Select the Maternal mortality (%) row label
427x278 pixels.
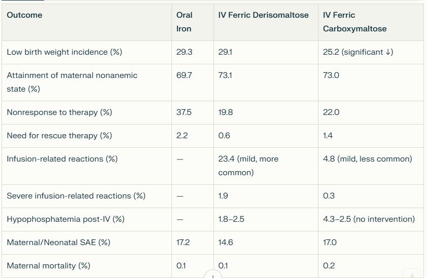pos(49,266)
